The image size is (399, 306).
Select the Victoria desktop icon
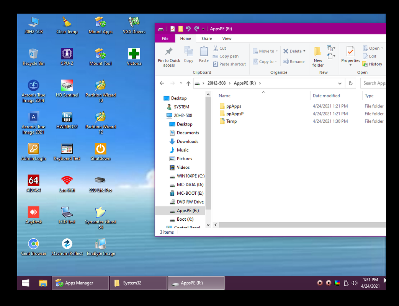(134, 57)
